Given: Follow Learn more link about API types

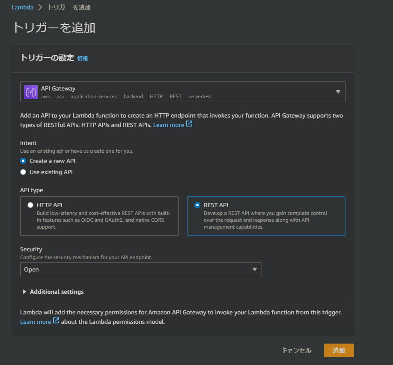Looking at the screenshot, I should click(x=168, y=125).
